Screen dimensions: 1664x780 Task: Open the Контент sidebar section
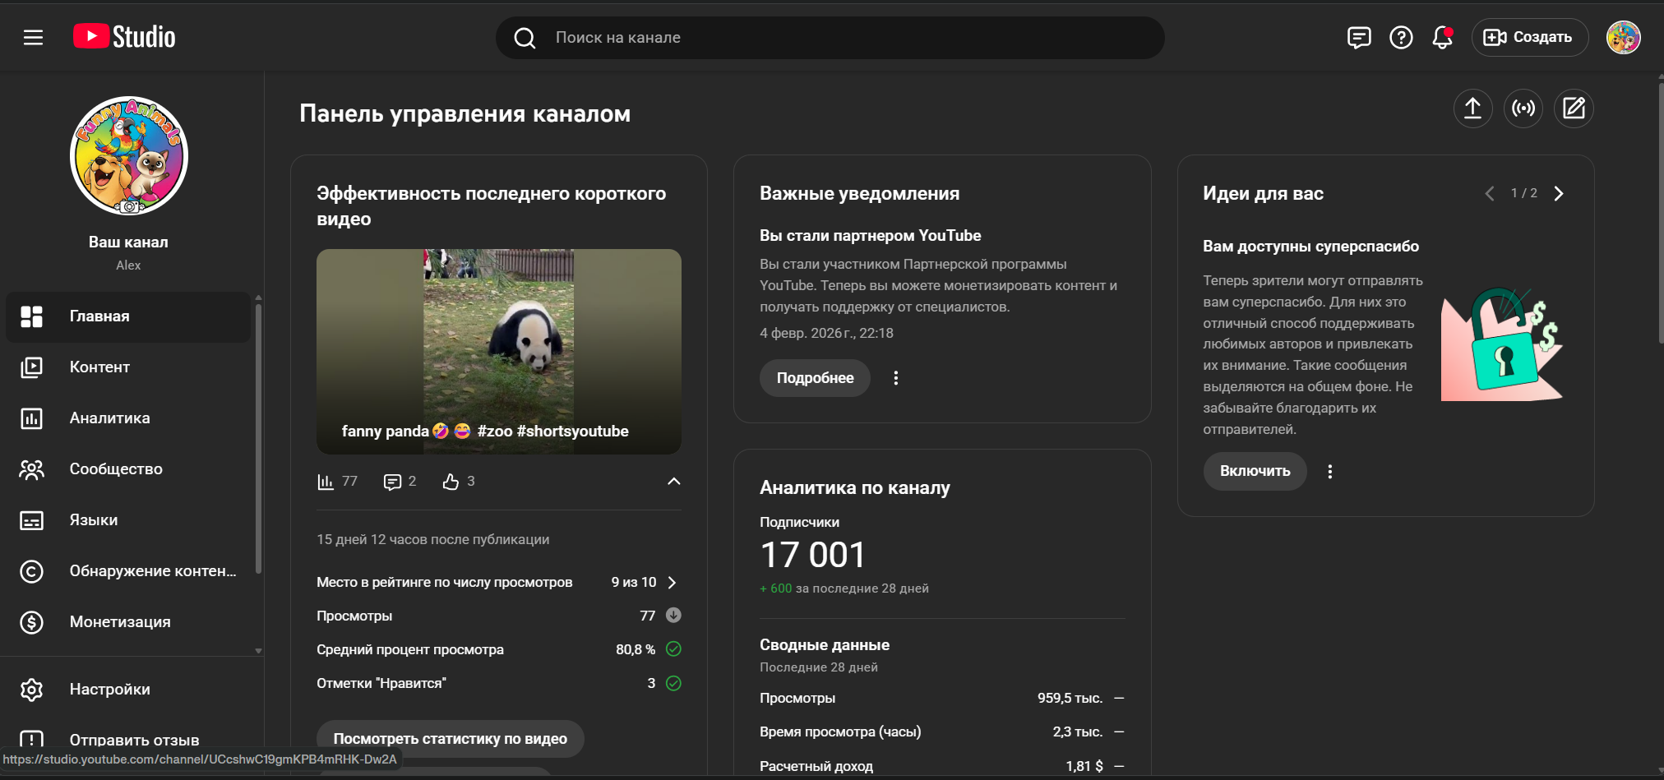coord(99,367)
